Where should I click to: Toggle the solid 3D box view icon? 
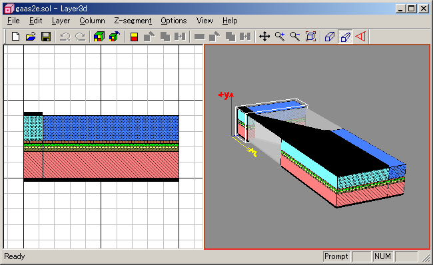[x=330, y=37]
